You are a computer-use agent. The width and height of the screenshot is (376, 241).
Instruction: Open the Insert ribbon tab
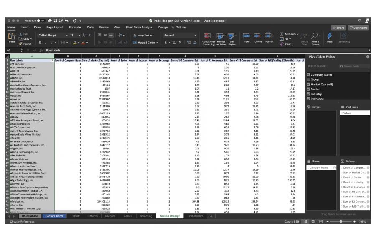point(25,27)
